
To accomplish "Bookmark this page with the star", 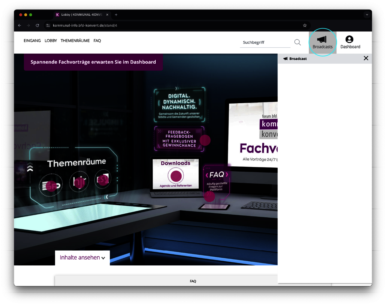I will (x=305, y=26).
